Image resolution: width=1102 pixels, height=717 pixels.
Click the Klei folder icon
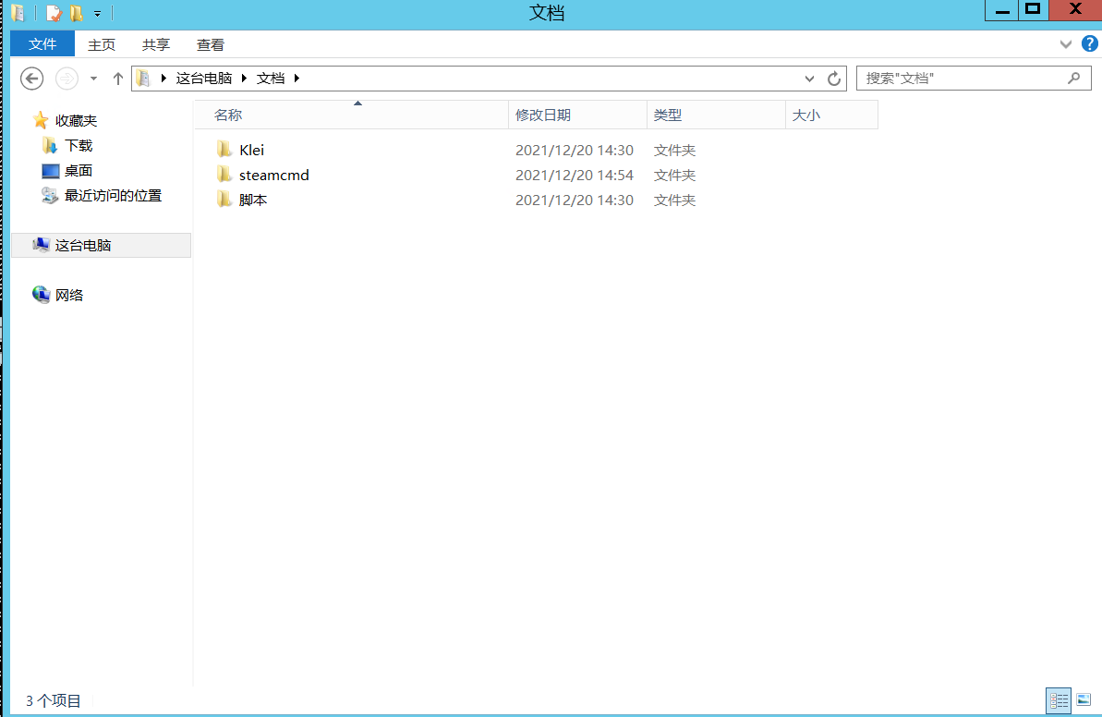click(x=224, y=150)
